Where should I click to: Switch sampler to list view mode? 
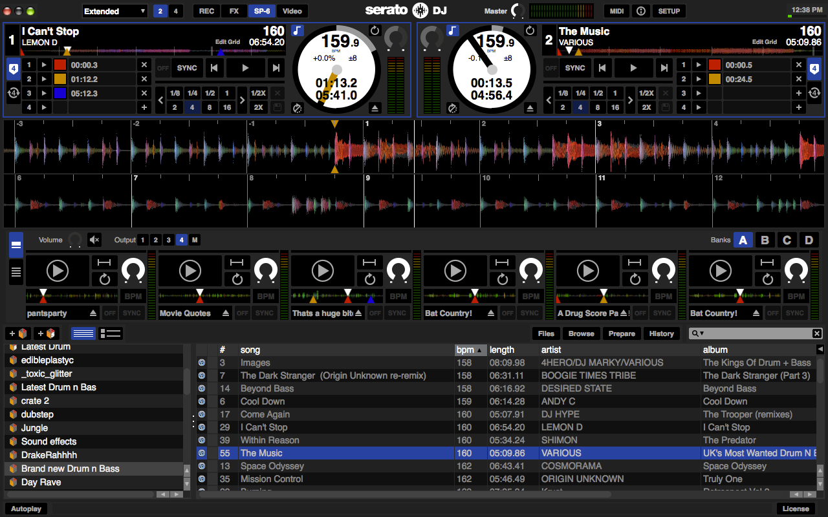click(x=16, y=272)
